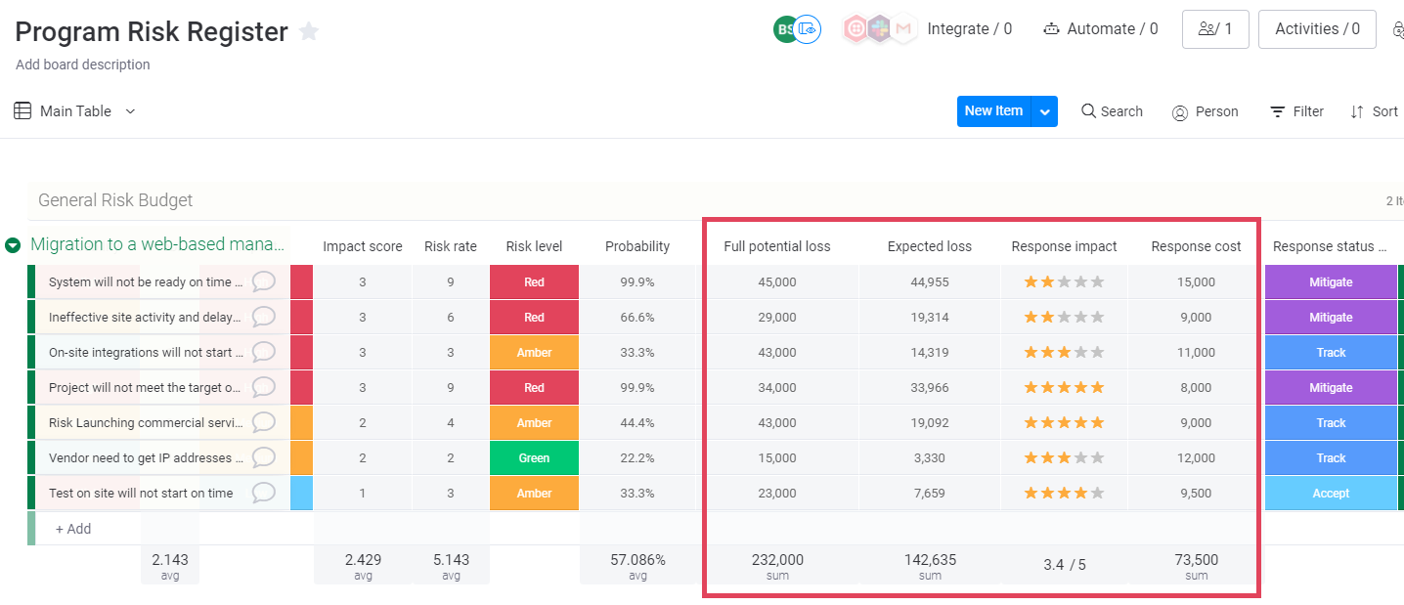Open the Main Table view chevron
1404x605 pixels.
pos(130,110)
